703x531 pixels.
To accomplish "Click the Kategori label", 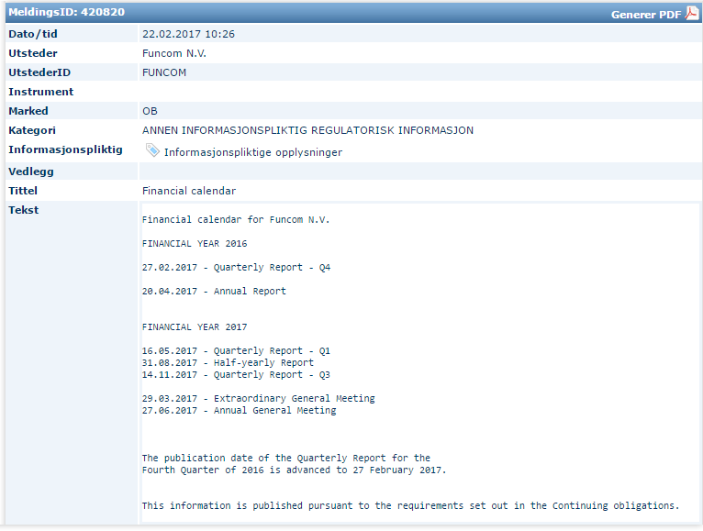I will coord(32,130).
